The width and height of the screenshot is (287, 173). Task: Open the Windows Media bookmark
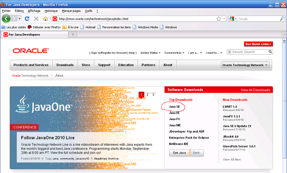(145, 27)
